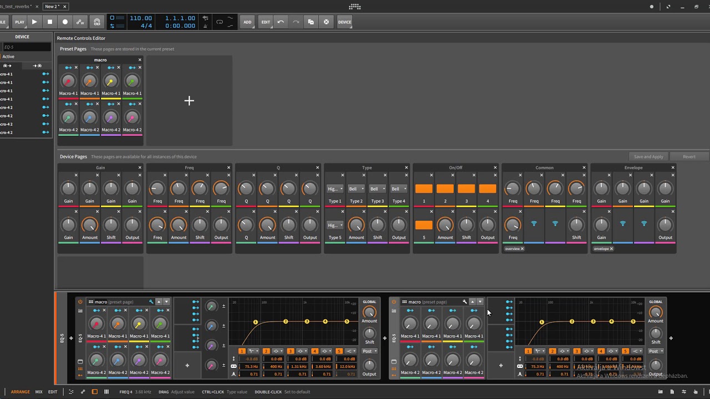Switch to the New 2 project tab
Image resolution: width=710 pixels, height=399 pixels.
click(x=52, y=7)
